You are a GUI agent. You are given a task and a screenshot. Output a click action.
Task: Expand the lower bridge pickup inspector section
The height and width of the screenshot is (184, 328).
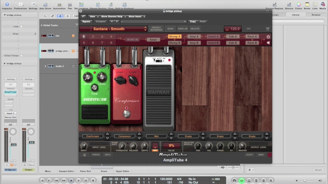(4, 63)
